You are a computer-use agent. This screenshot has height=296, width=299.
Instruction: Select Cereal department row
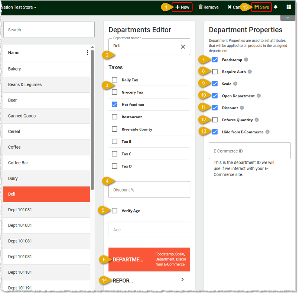coord(47,132)
